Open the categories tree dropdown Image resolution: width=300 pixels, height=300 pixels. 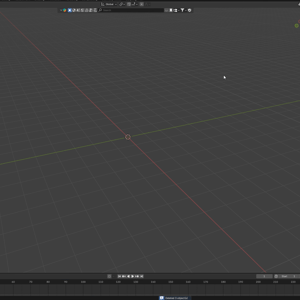[x=176, y=10]
